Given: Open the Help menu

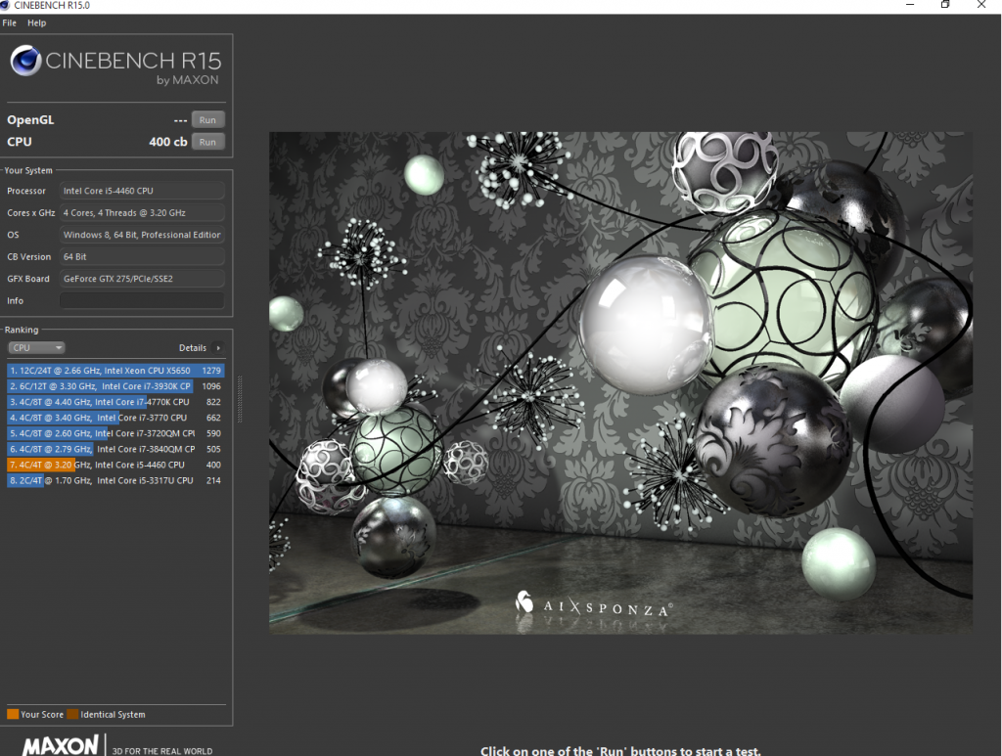Looking at the screenshot, I should point(36,22).
